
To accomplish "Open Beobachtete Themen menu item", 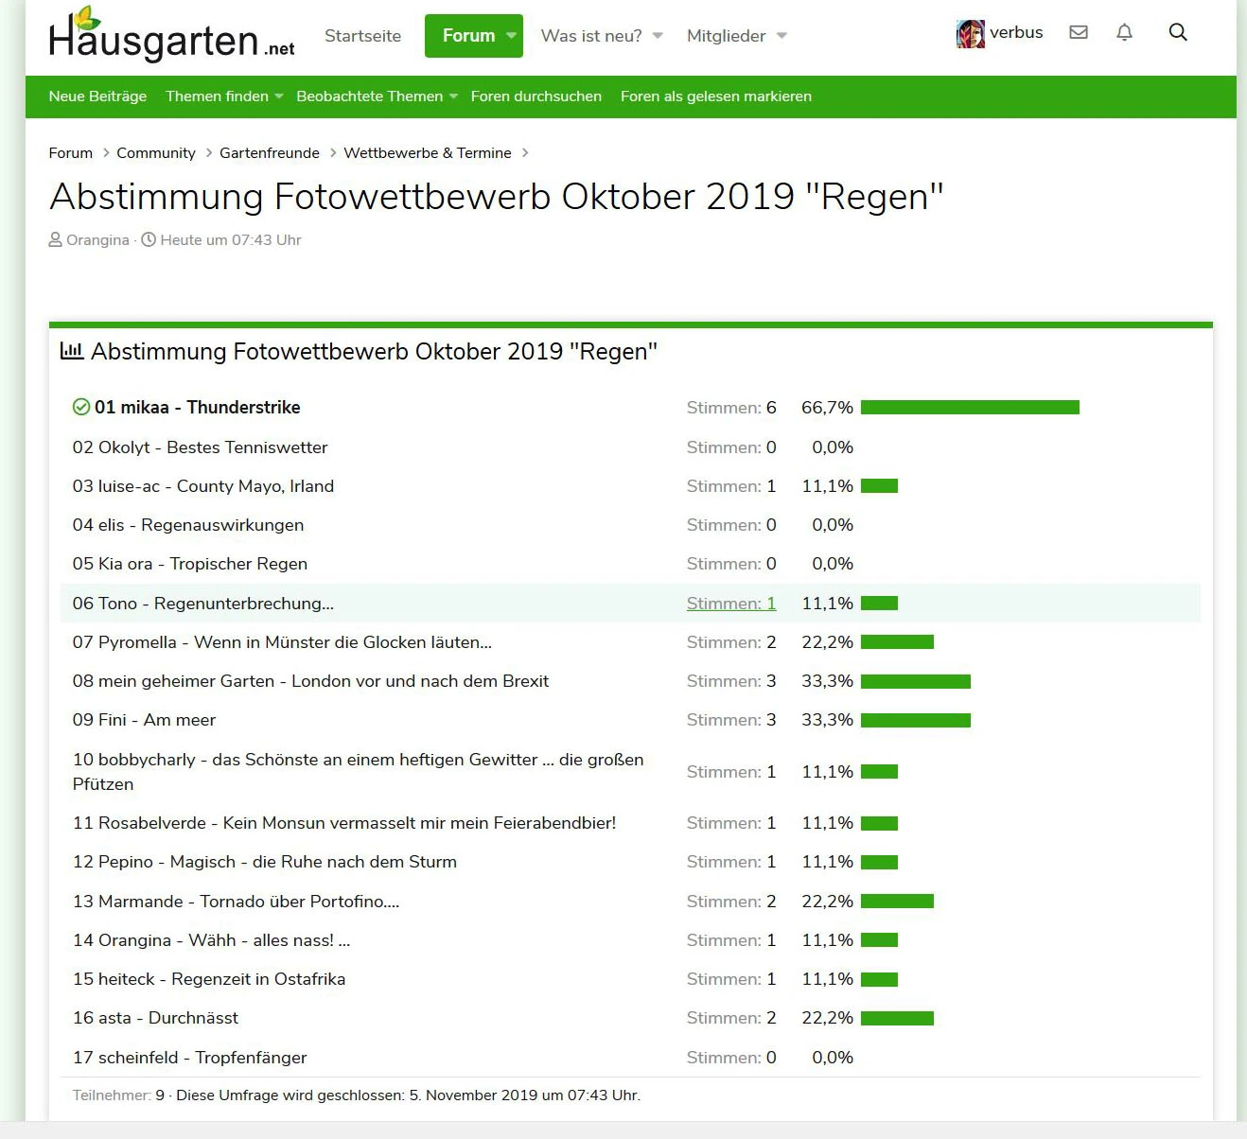I will click(369, 96).
